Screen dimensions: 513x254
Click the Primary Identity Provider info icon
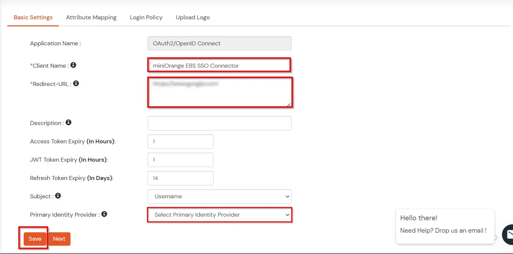click(104, 214)
